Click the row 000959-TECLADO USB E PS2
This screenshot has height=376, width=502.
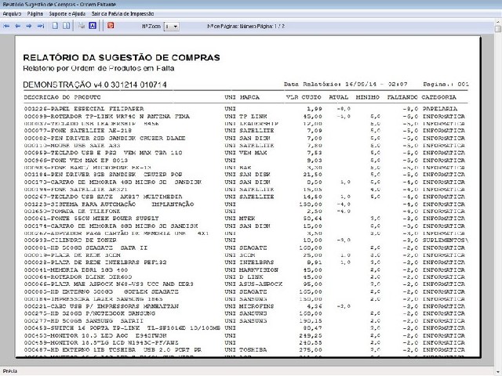tap(245, 153)
